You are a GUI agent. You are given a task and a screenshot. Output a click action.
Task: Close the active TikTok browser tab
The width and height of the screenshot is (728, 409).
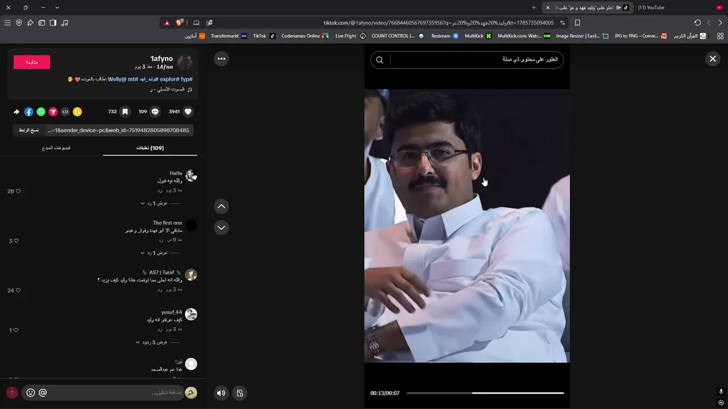coord(548,7)
